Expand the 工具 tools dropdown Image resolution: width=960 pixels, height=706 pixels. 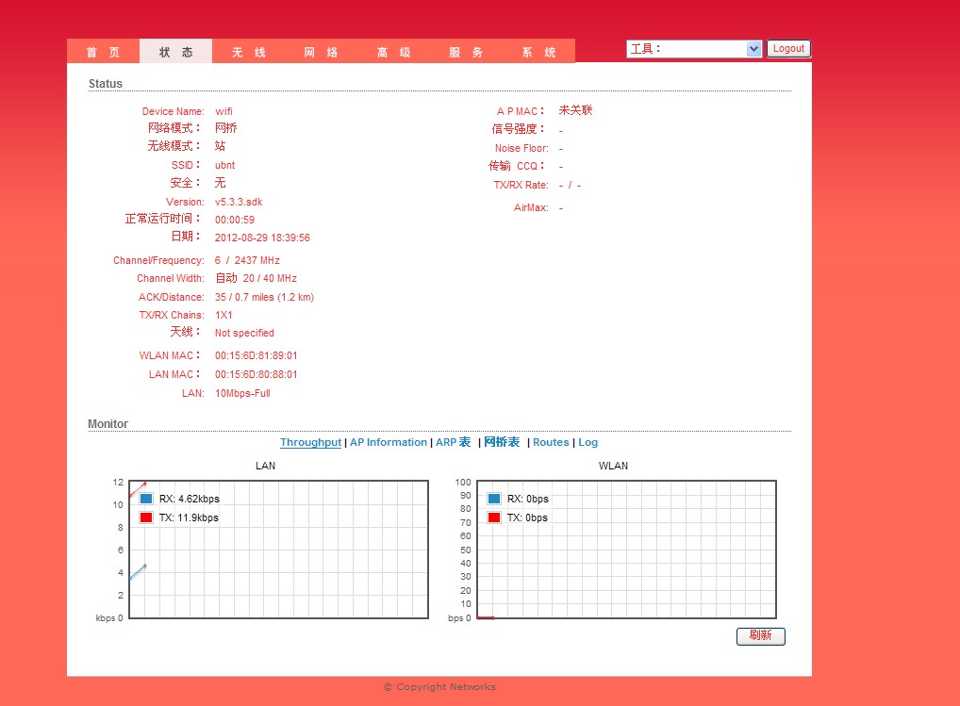click(x=694, y=49)
